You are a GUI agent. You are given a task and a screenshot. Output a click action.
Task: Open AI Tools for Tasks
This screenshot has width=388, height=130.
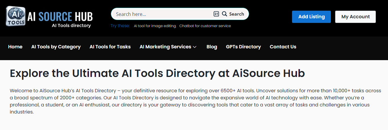110,47
